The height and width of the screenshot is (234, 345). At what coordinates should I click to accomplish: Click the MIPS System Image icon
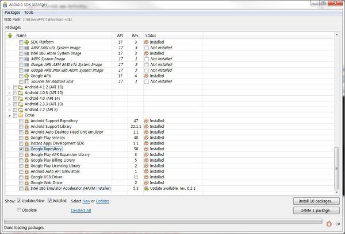[x=26, y=59]
